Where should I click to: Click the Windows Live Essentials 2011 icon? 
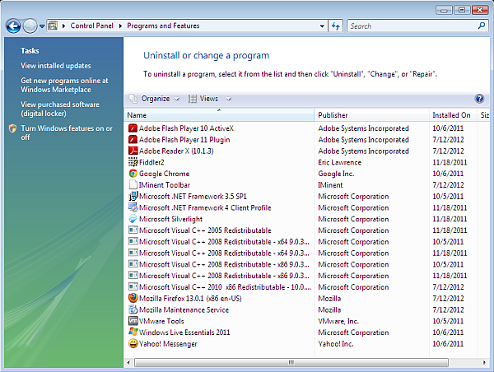(x=133, y=332)
